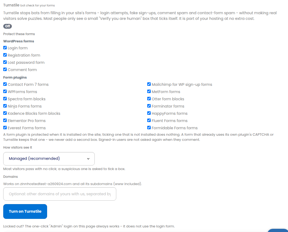Screen dimensions: 288x232
Task: Click the 'Protect these forms' label
Action: click(x=19, y=34)
